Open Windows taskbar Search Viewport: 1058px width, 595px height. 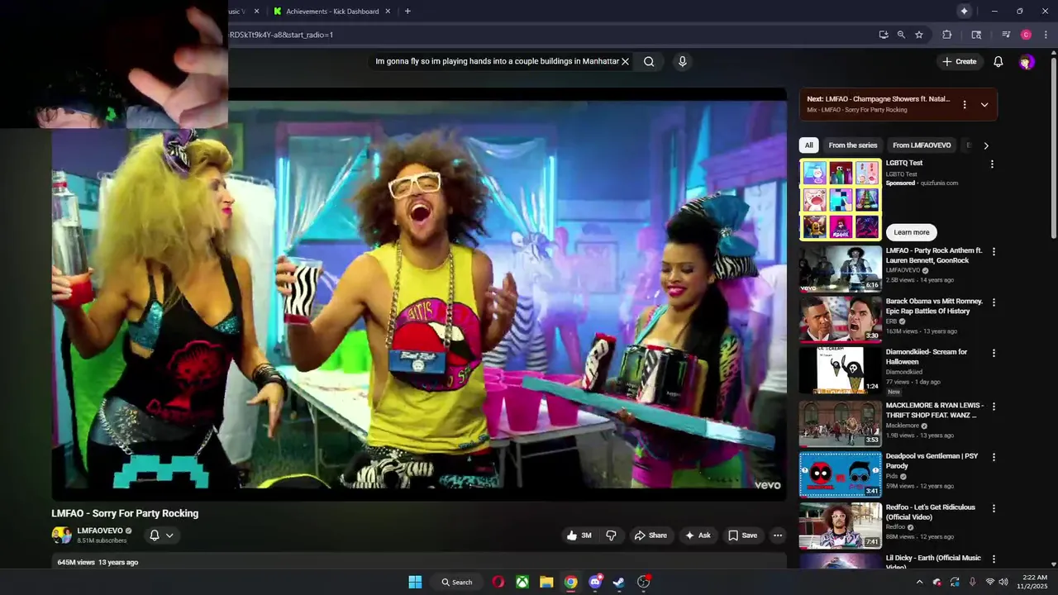click(x=457, y=582)
